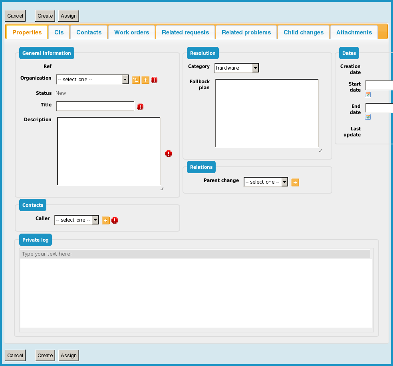Open the Work orders tab
Image resolution: width=393 pixels, height=366 pixels.
pos(132,32)
